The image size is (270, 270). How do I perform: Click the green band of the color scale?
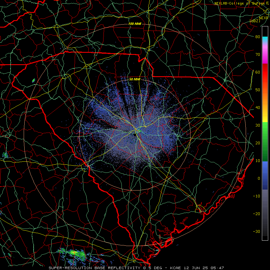pyautogui.click(x=265, y=142)
